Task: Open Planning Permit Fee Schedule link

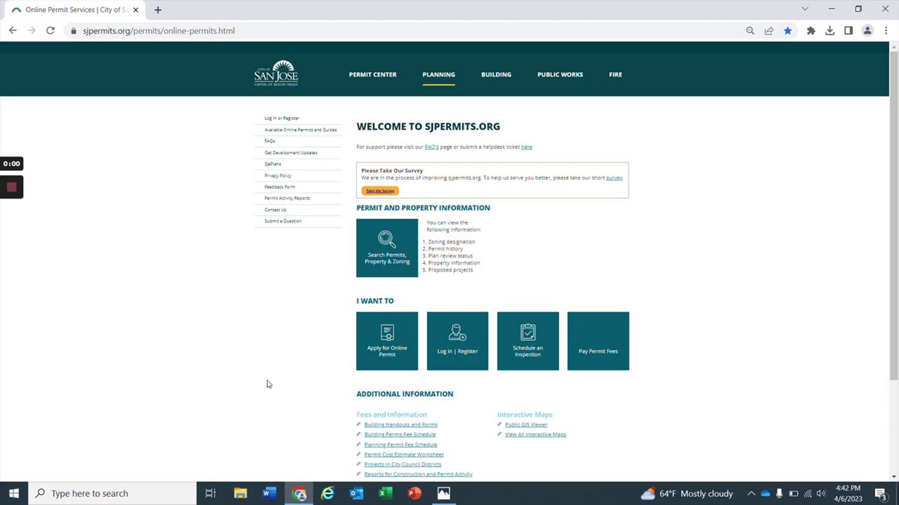Action: (x=401, y=445)
